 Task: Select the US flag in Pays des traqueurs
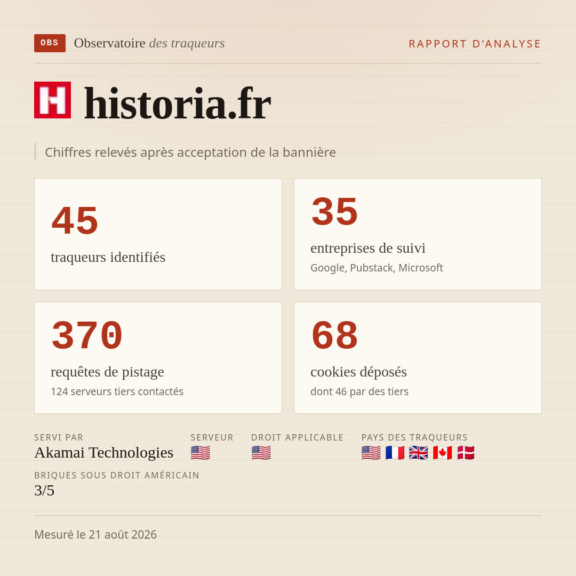point(371,453)
